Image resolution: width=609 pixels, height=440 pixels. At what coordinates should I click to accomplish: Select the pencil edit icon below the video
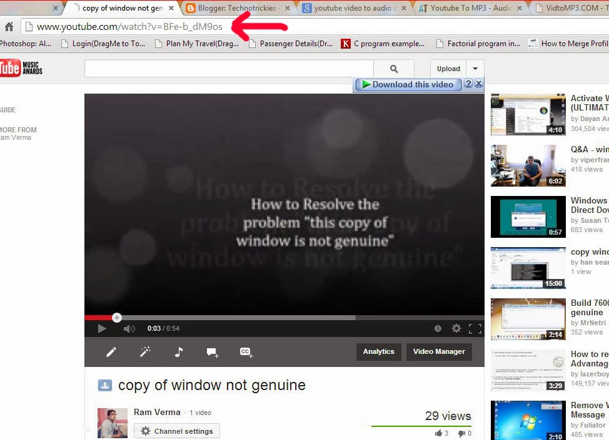click(x=111, y=352)
